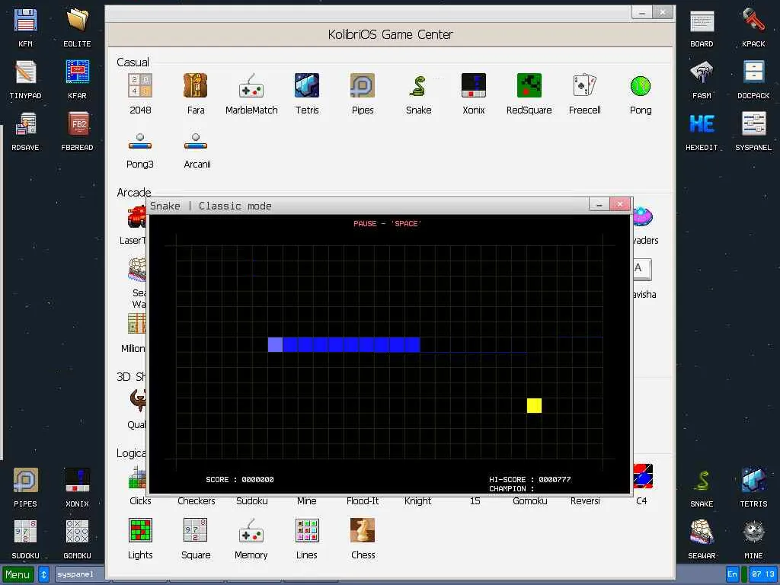Open the Pipes game in Game Center
Viewport: 780px width, 585px height.
pyautogui.click(x=362, y=85)
